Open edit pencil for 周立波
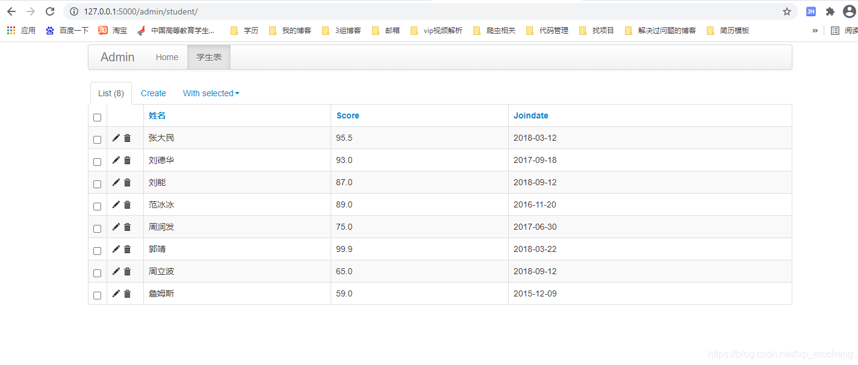The width and height of the screenshot is (858, 365). (x=116, y=271)
